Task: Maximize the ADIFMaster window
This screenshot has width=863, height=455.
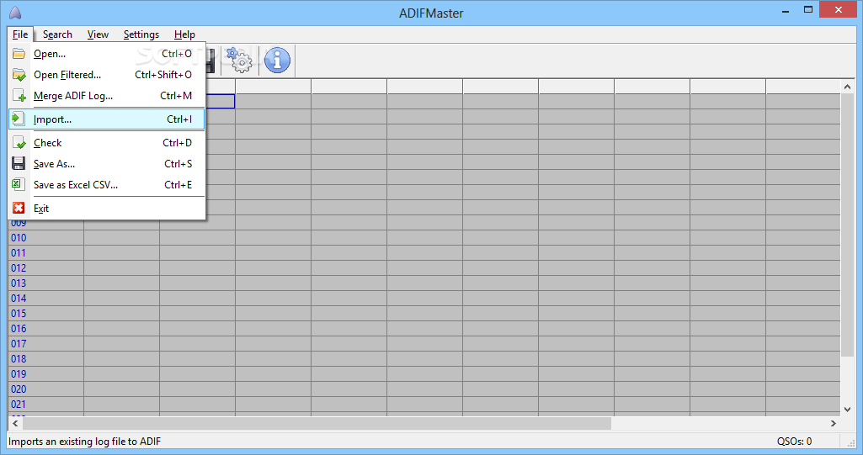Action: point(808,10)
